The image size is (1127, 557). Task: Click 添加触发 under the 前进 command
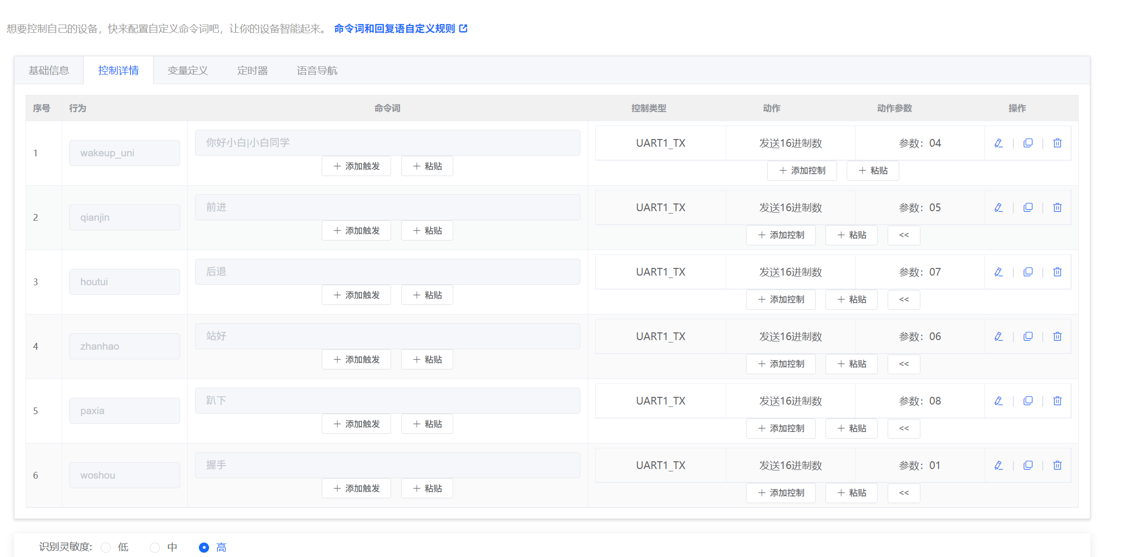[356, 230]
